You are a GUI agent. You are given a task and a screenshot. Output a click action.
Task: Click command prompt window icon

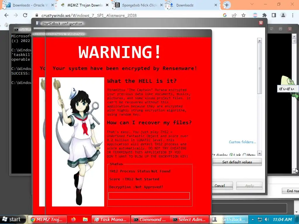pos(16,29)
